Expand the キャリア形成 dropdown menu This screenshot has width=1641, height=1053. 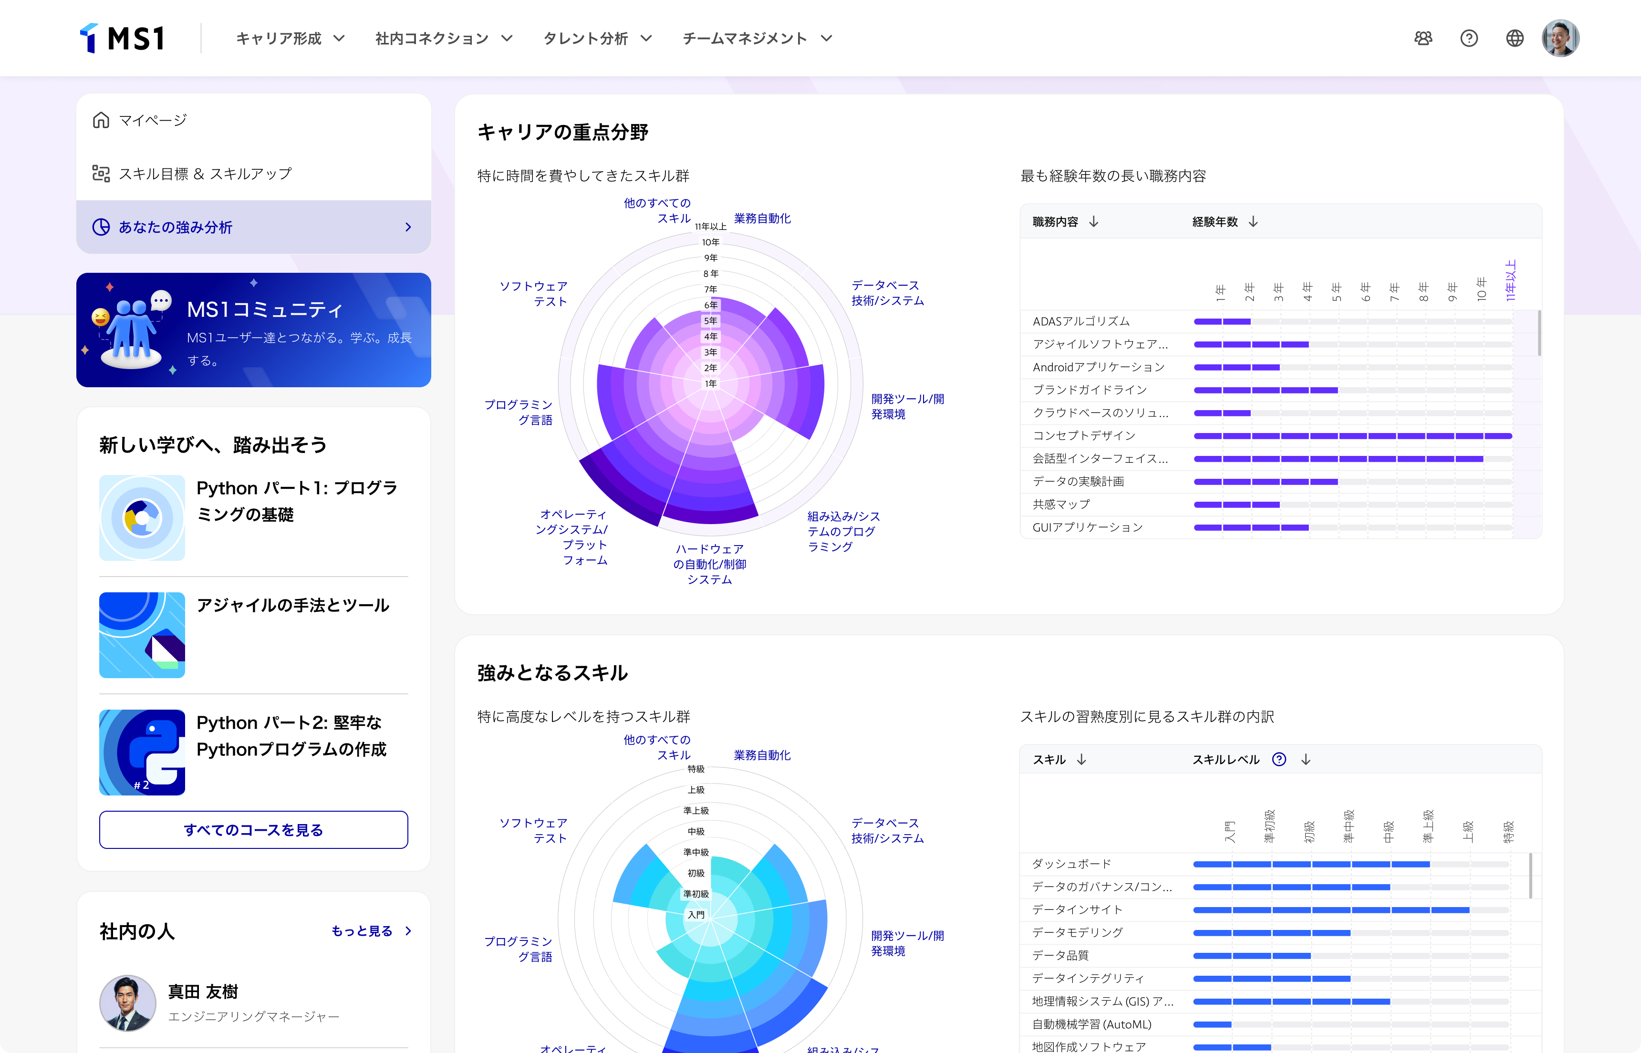291,38
